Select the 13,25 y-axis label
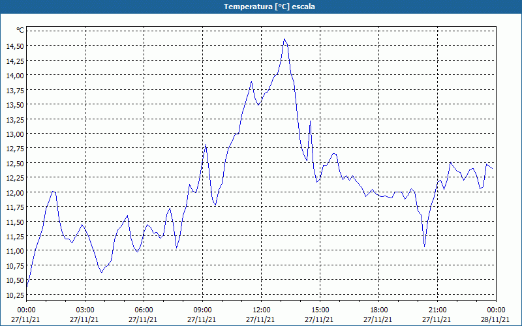Screen dimensions: 522x326 click(x=15, y=119)
